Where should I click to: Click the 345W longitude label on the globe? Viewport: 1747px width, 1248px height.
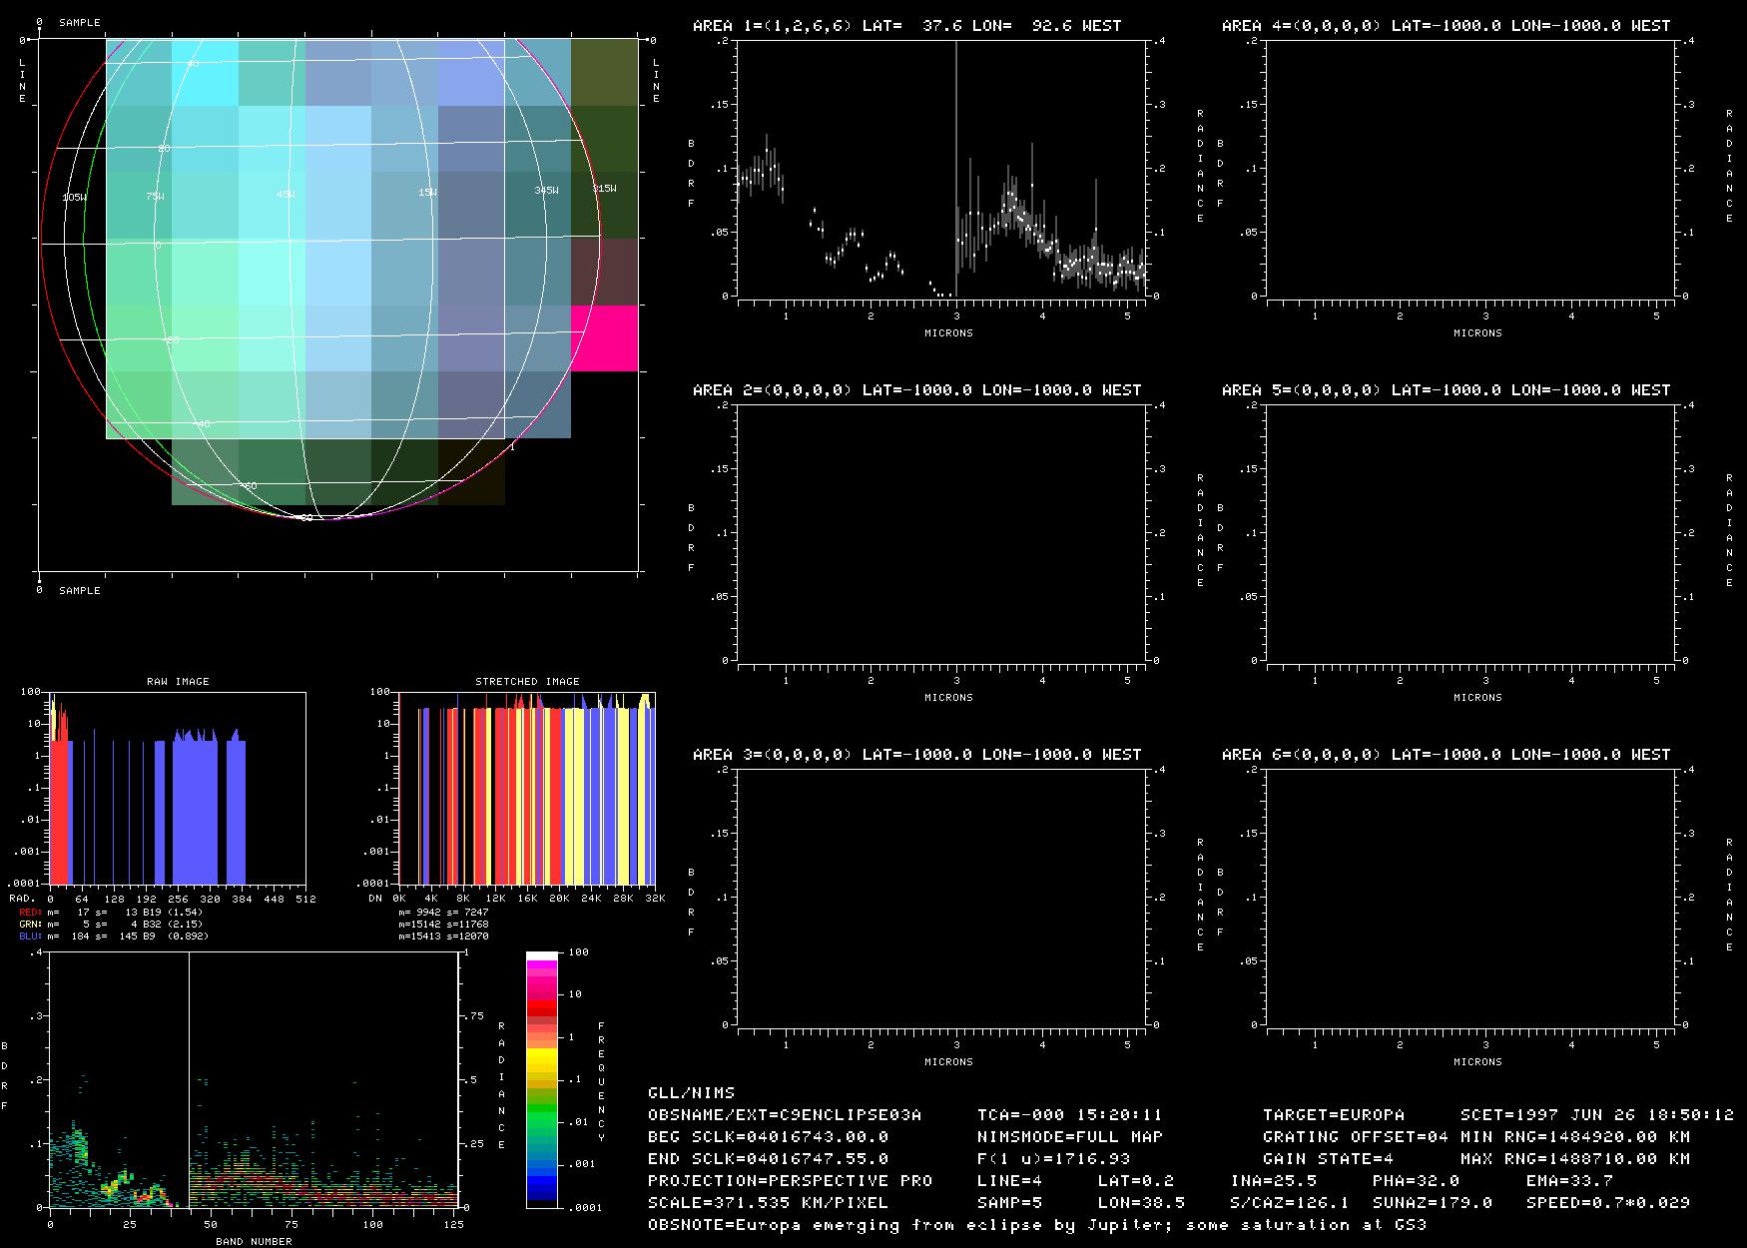546,190
